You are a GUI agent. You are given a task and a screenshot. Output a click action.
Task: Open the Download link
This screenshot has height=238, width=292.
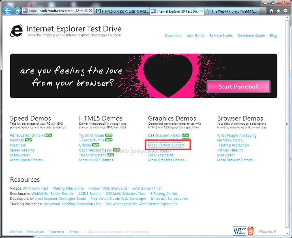click(x=173, y=35)
